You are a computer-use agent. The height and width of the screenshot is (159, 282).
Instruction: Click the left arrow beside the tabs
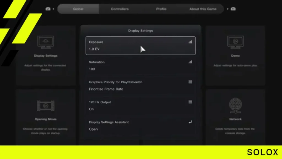[53, 9]
